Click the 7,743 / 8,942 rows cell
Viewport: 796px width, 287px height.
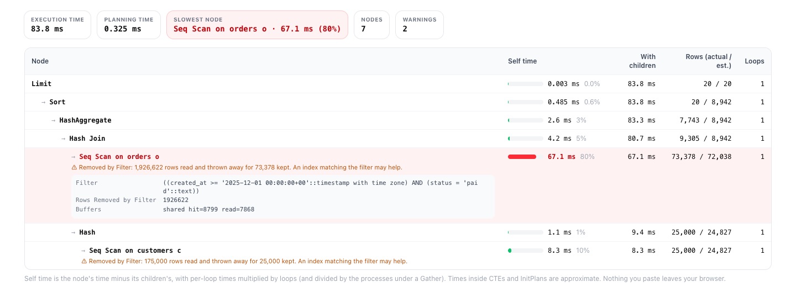coord(704,120)
